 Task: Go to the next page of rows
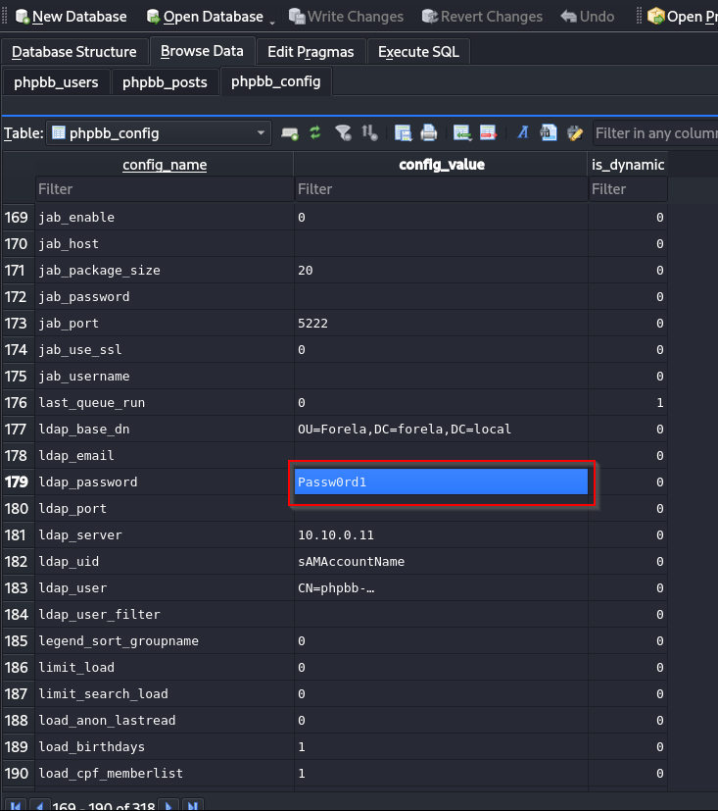tap(168, 806)
